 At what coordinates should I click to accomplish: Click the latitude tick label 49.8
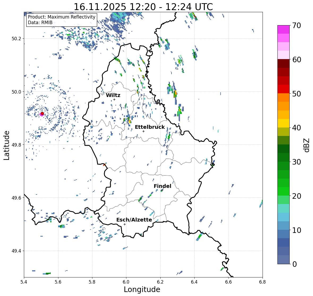pyautogui.click(x=16, y=145)
